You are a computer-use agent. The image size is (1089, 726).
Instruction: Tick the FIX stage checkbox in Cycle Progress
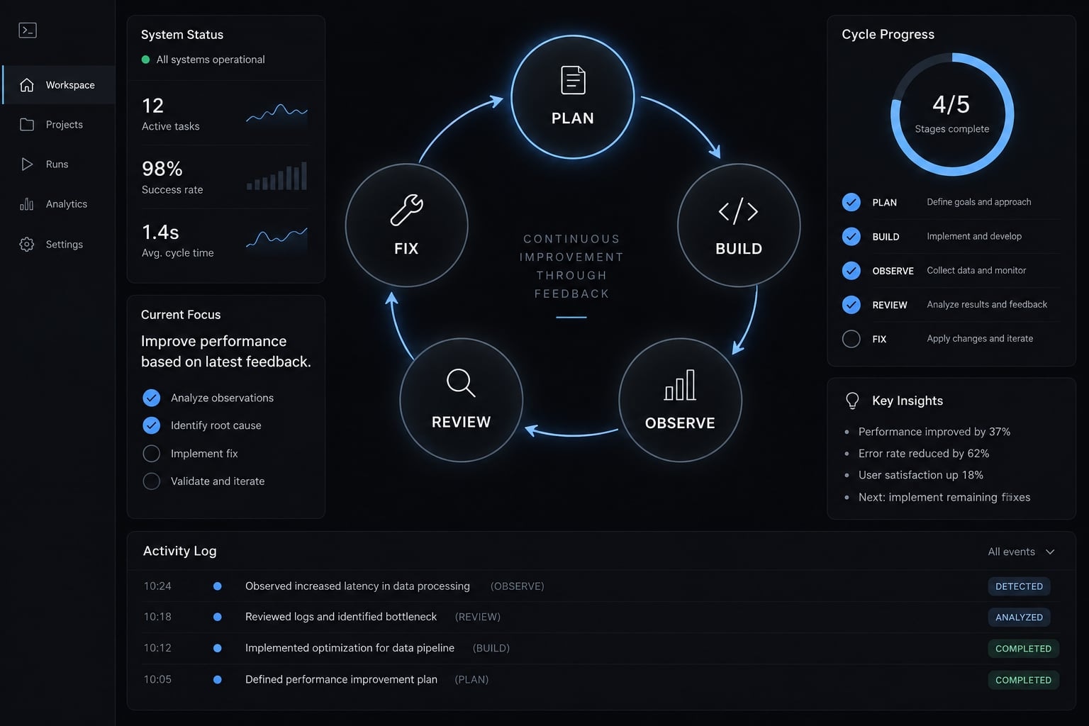(x=851, y=339)
